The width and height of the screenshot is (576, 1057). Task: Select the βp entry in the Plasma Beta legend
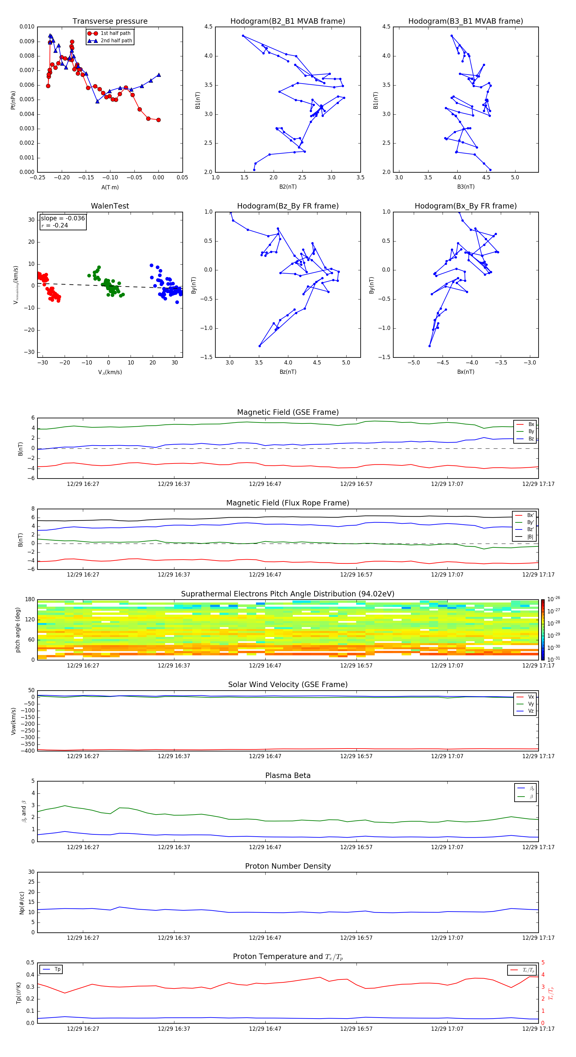click(526, 788)
